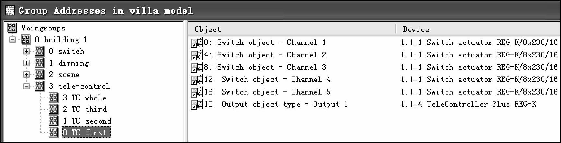Select the 3 TC whole subgroup
561x143 pixels.
click(x=84, y=98)
